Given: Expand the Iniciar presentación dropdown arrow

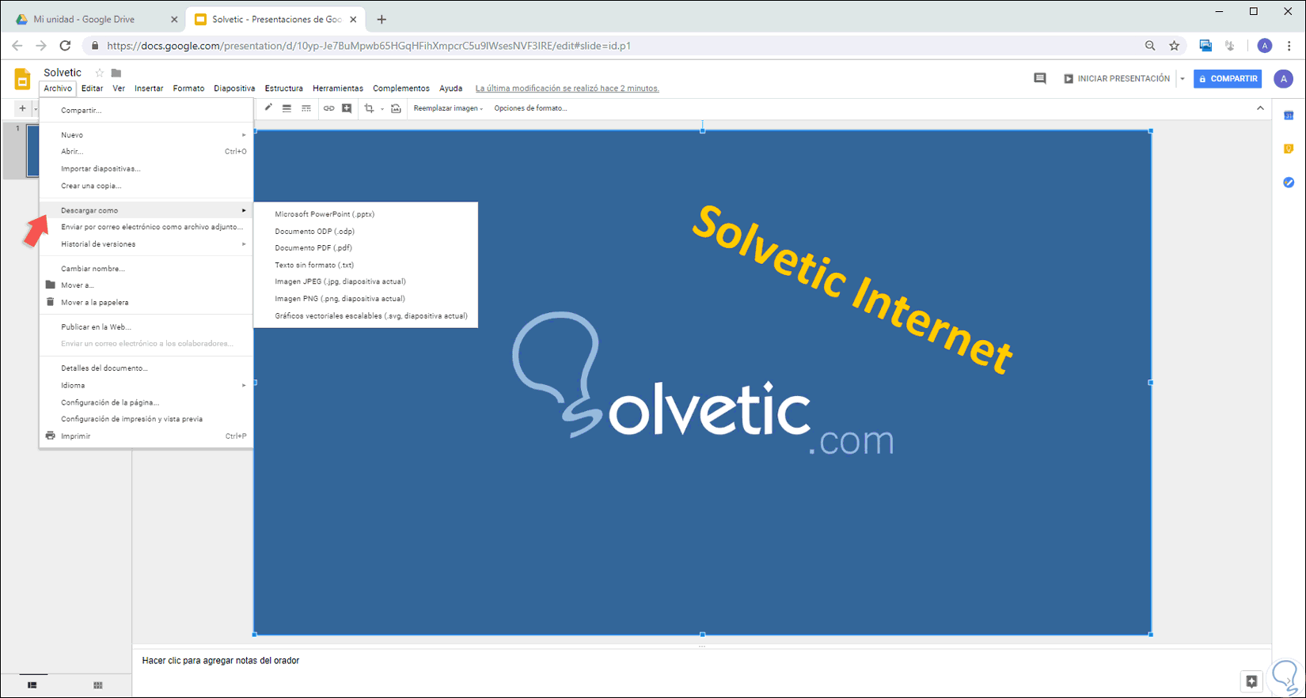Looking at the screenshot, I should point(1183,79).
